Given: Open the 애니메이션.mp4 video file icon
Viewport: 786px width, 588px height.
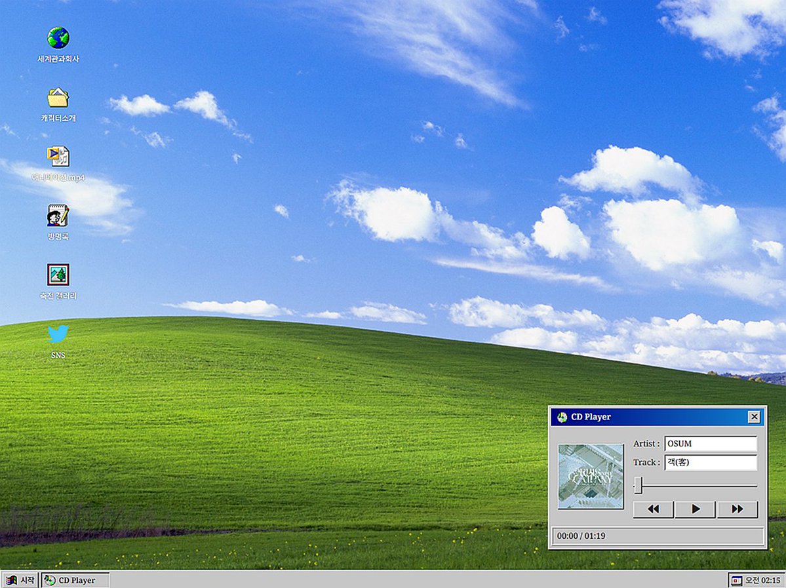Looking at the screenshot, I should 58,157.
